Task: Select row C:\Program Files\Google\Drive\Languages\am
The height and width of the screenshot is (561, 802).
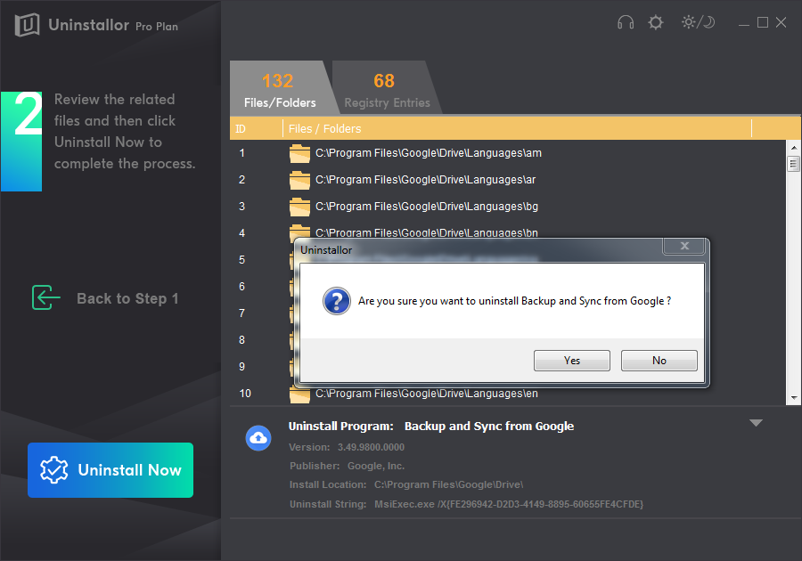Action: [x=507, y=153]
